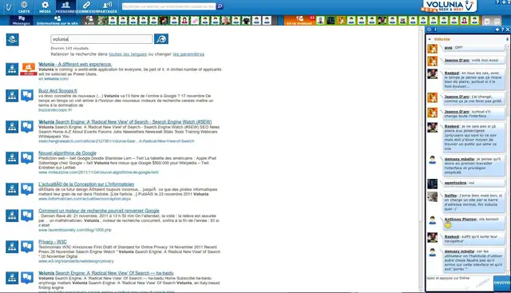Open the Partager tab
This screenshot has width=511, height=293.
point(107,7)
